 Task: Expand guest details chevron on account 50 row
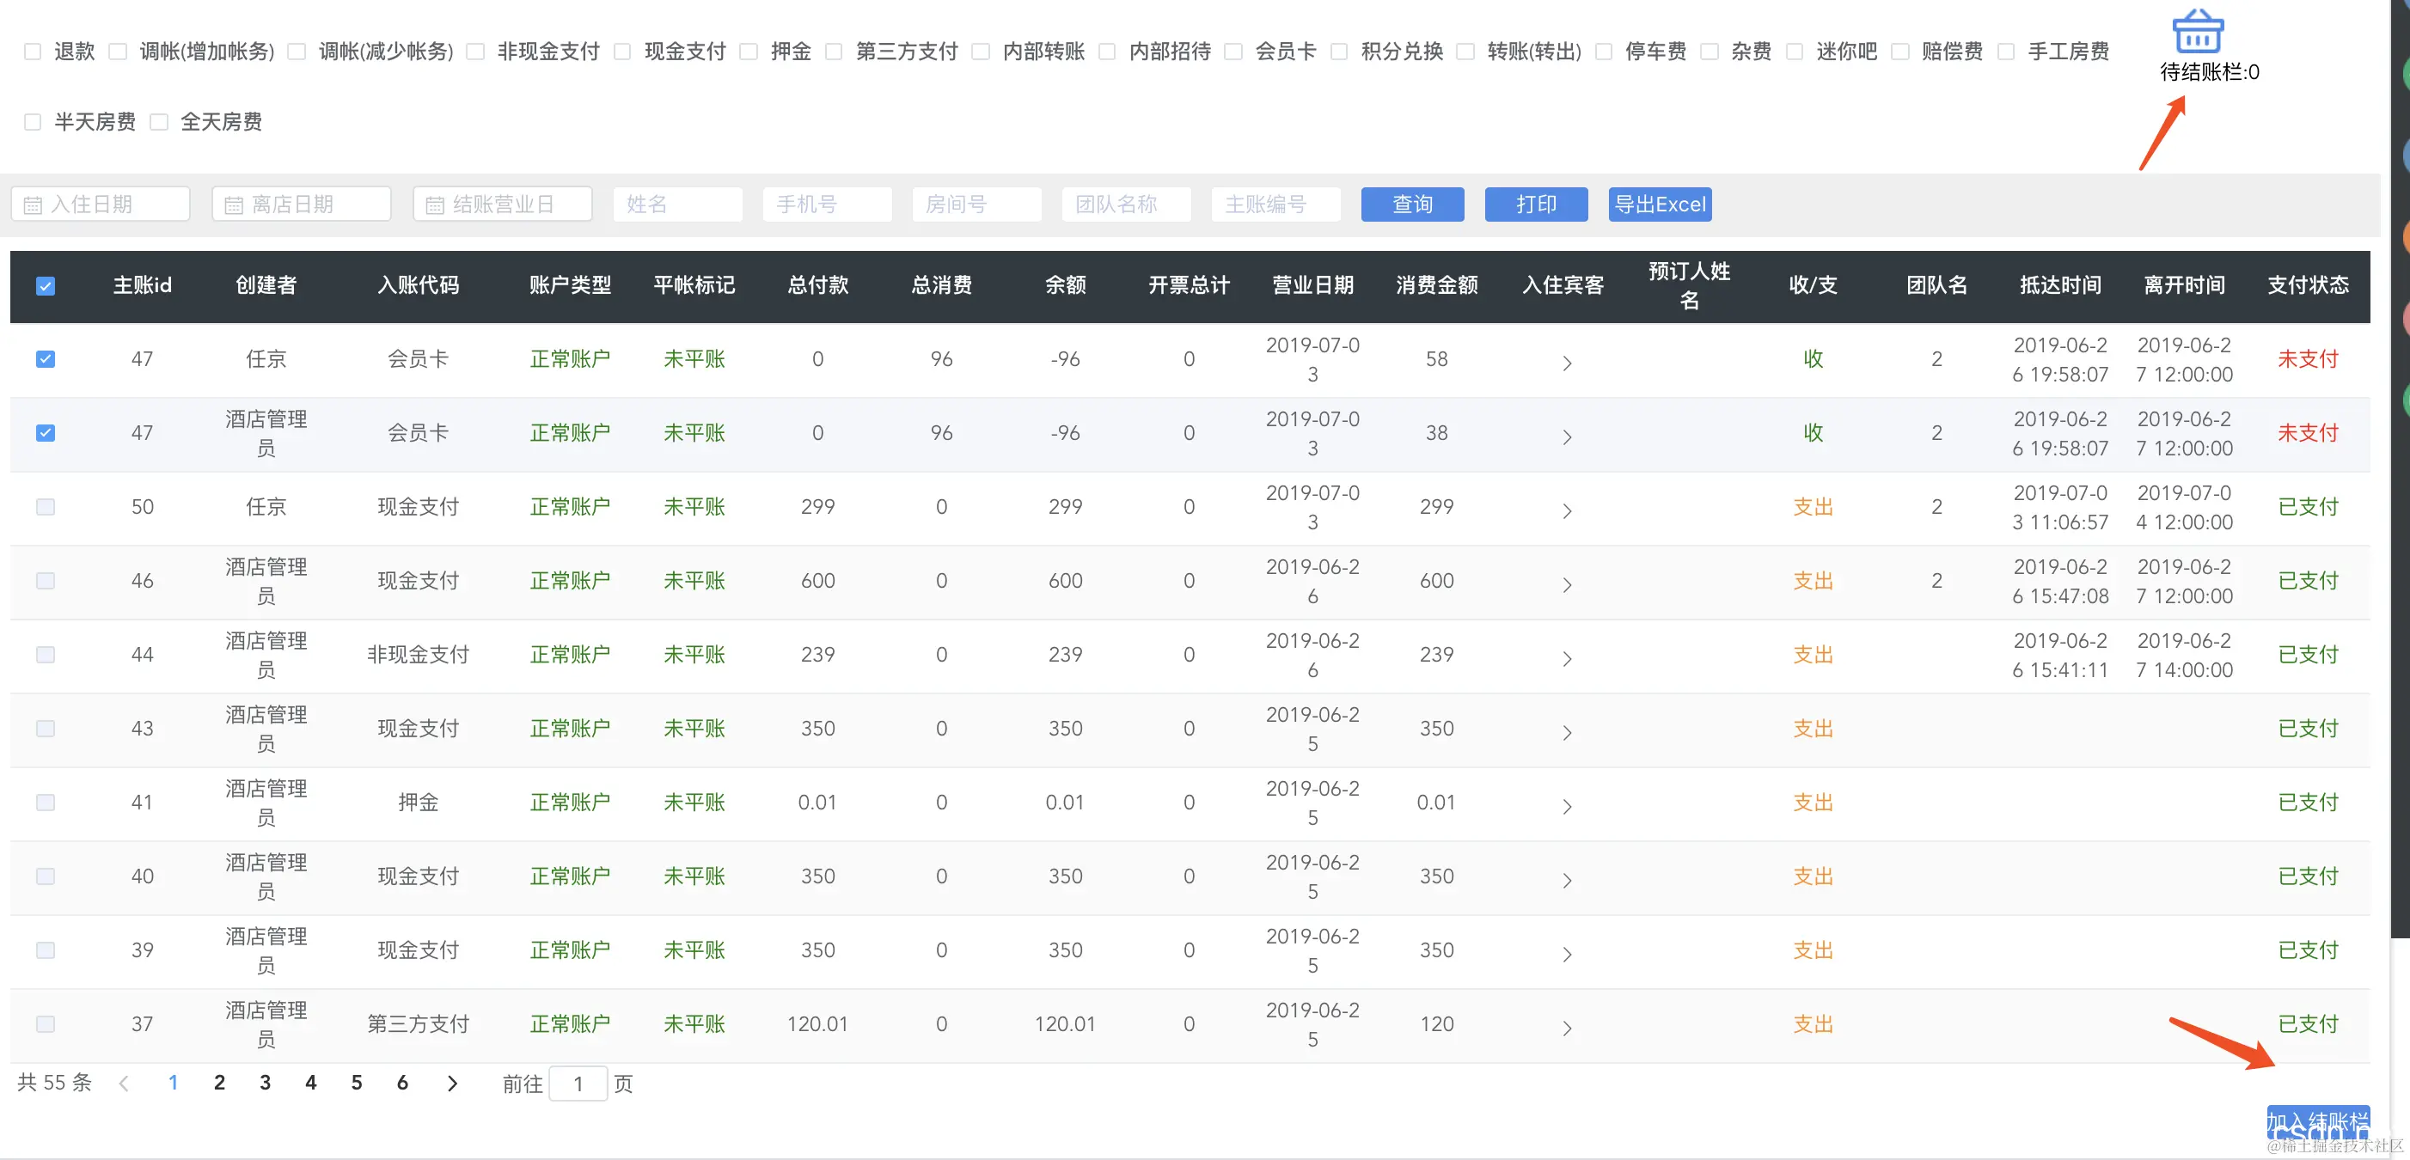(1566, 513)
